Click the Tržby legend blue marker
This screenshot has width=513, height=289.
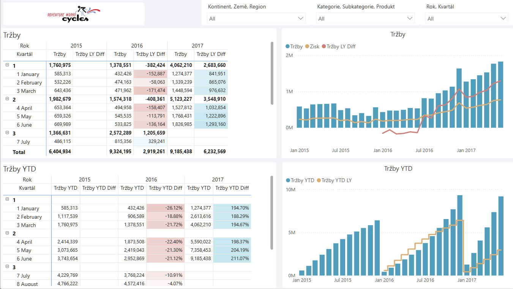pos(287,46)
